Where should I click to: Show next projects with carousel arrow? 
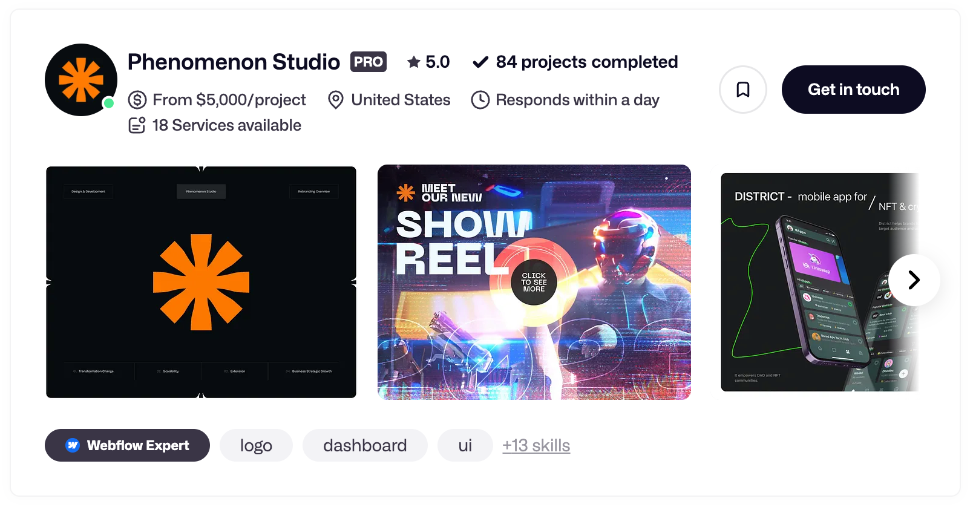tap(914, 280)
